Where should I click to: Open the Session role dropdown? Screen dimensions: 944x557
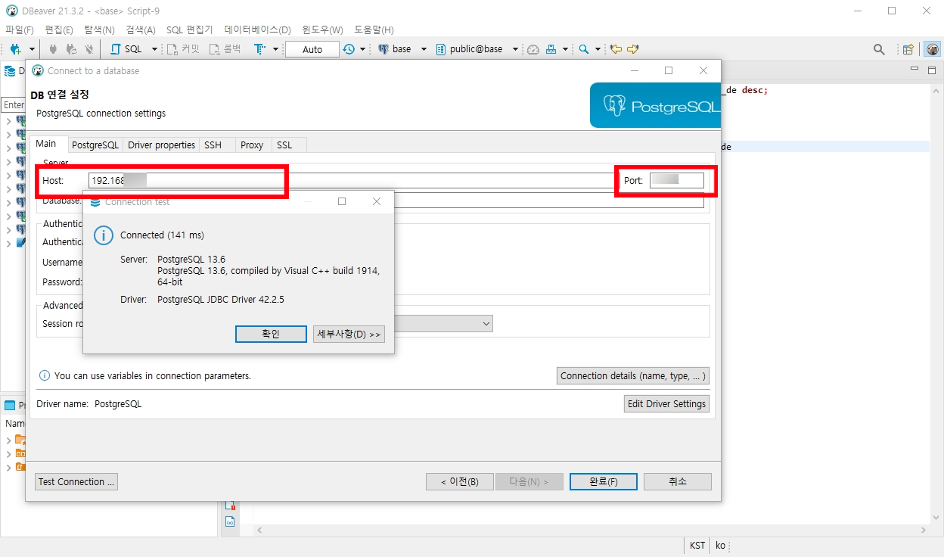[486, 323]
